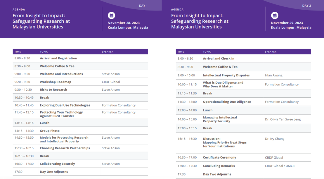Select 'Operationalizing Due Diligence' topic

(227, 101)
